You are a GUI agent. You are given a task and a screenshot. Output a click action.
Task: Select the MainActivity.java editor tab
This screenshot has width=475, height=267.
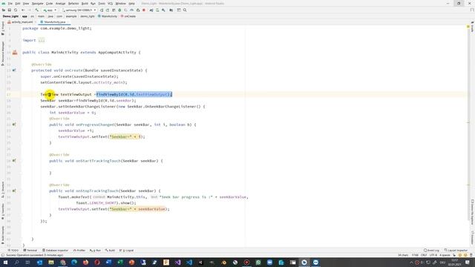(53, 22)
